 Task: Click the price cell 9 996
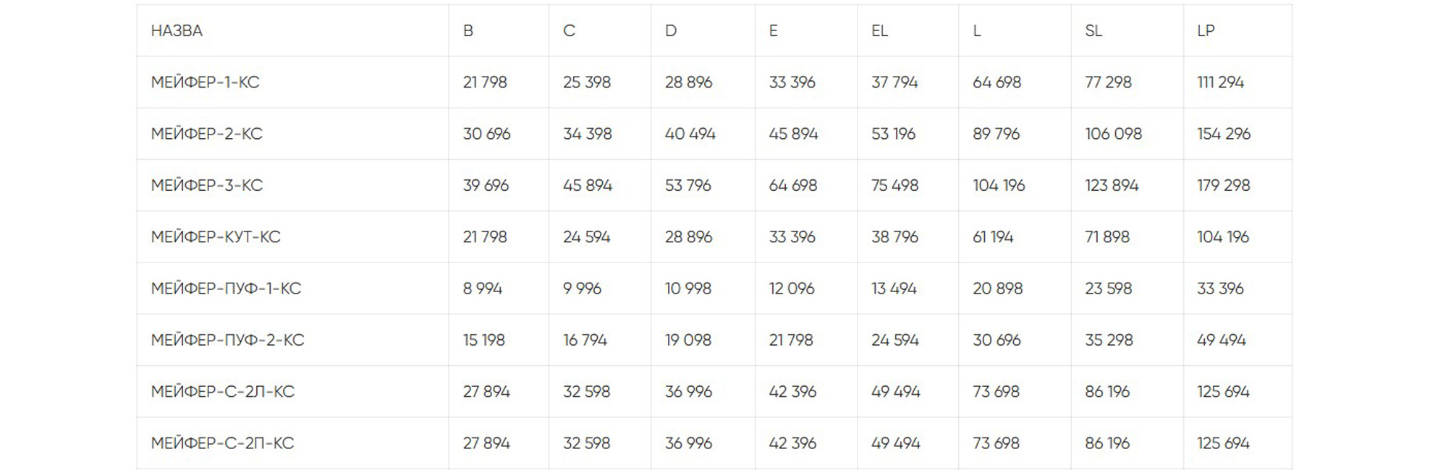click(x=582, y=289)
